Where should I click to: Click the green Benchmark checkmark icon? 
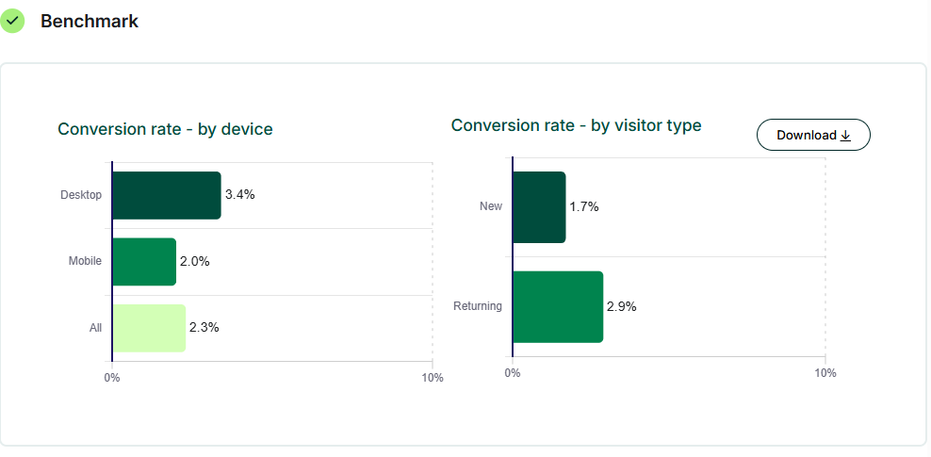[12, 21]
